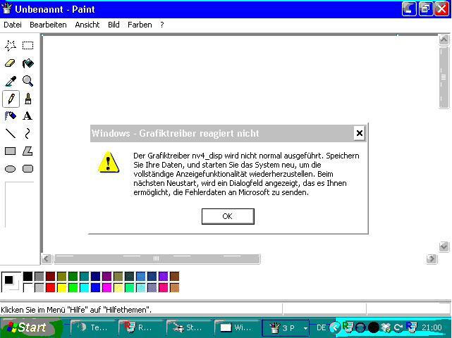
Task: Pick the Fill with color bucket tool
Action: point(28,63)
